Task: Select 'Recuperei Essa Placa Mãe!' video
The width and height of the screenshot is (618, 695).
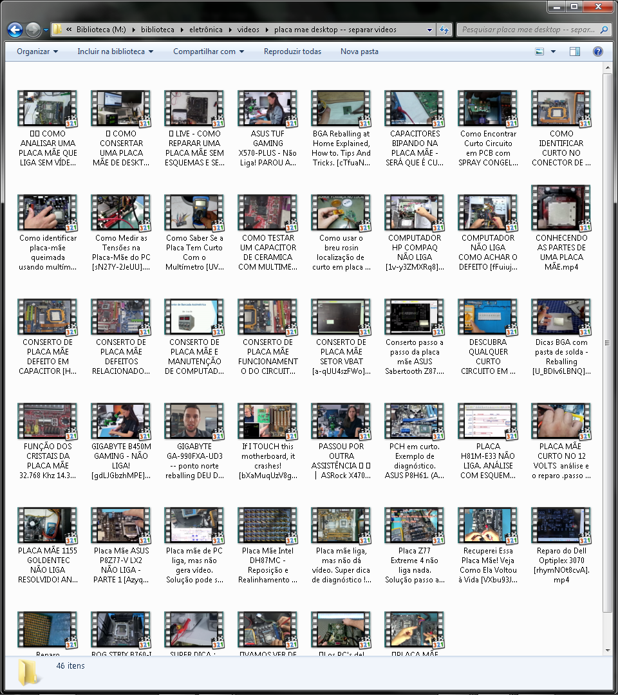Action: coord(488,545)
